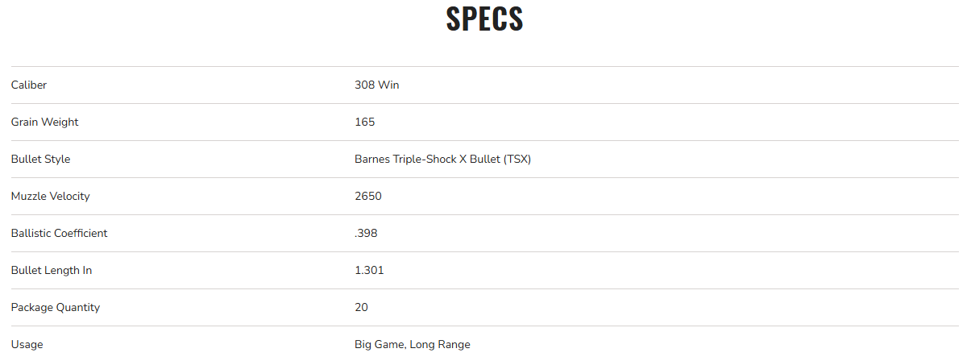Viewport: 971px width, 361px height.
Task: Click the 1.301 bullet length value
Action: pyautogui.click(x=369, y=270)
